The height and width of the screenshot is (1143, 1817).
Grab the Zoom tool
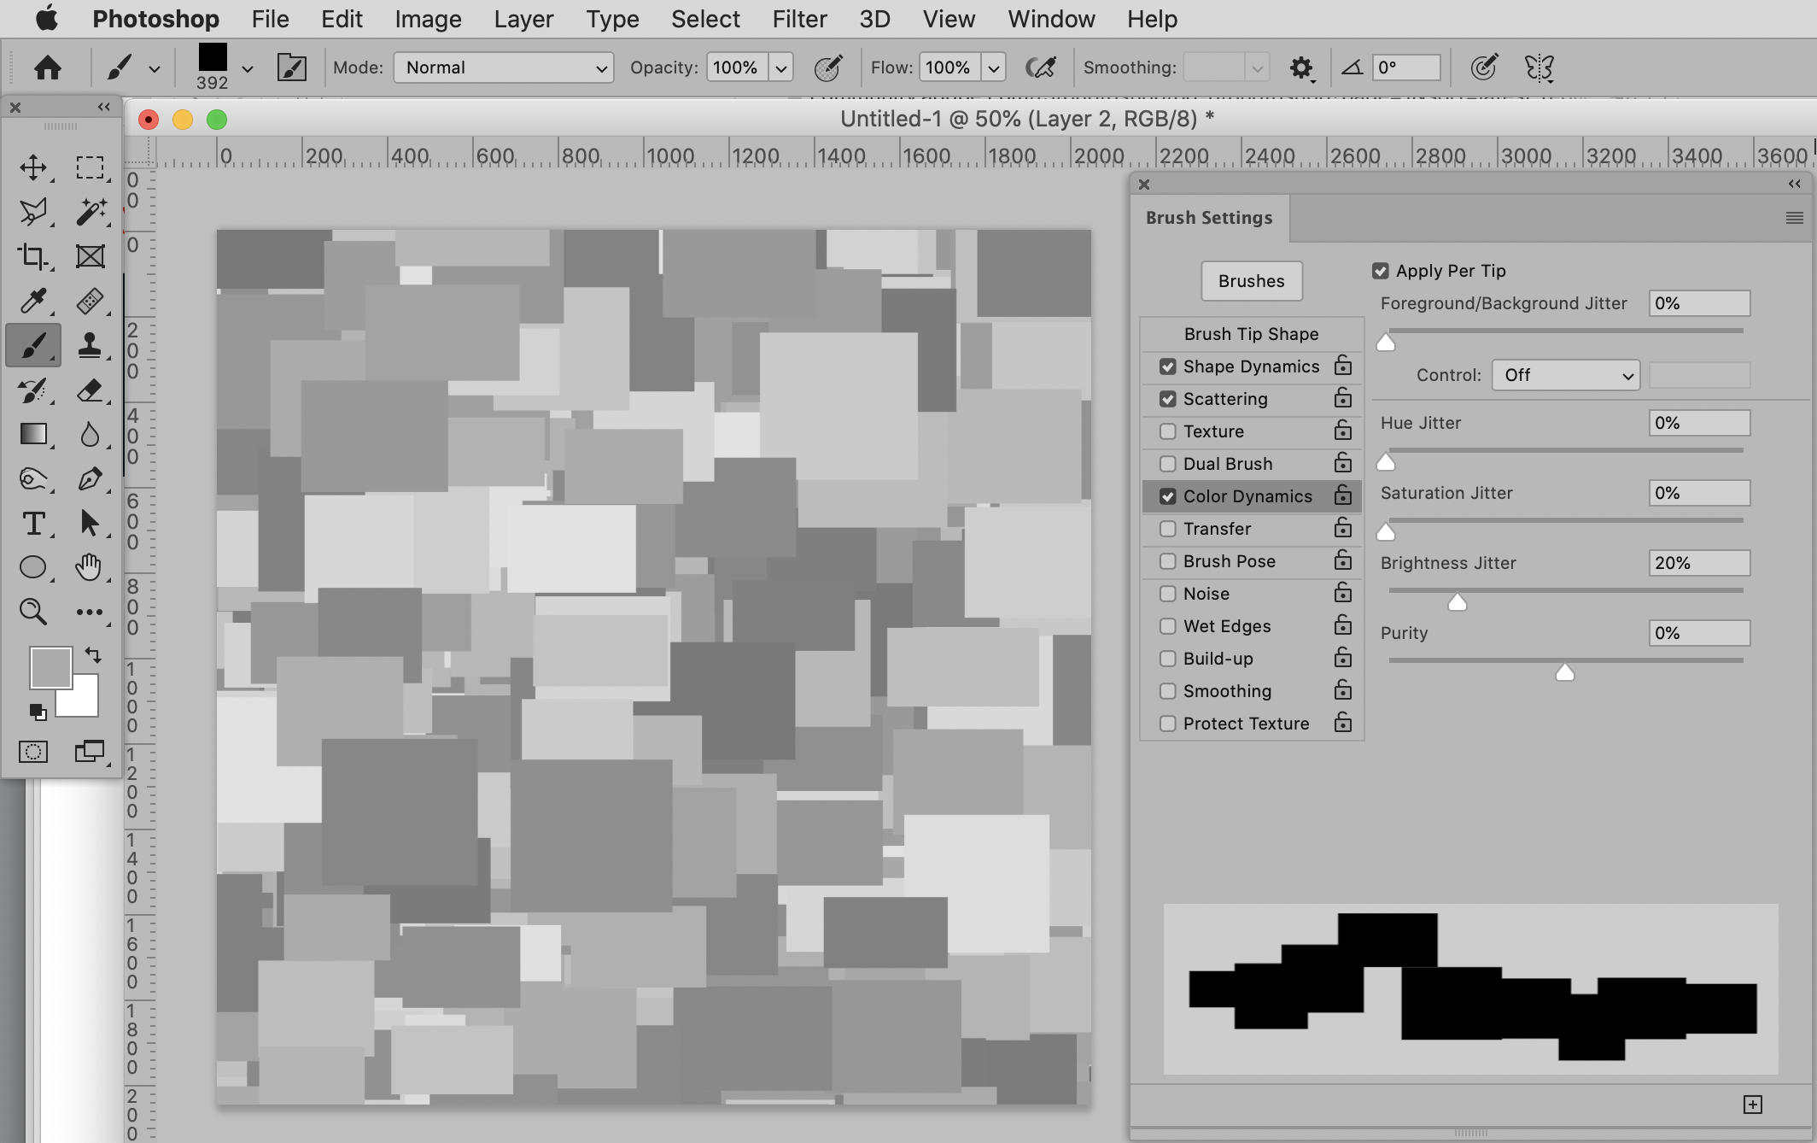(34, 612)
